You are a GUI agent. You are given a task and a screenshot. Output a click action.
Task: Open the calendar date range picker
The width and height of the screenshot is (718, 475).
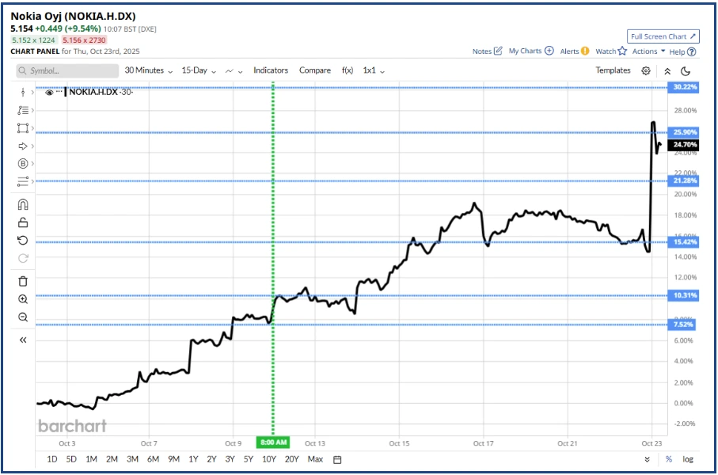pyautogui.click(x=337, y=459)
